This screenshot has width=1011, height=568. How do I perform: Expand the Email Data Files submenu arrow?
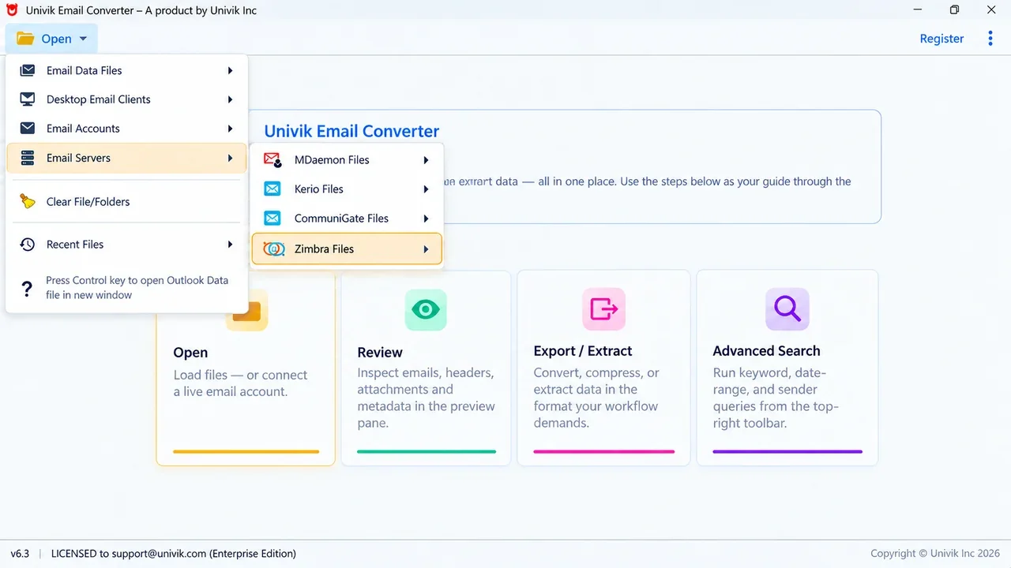230,70
